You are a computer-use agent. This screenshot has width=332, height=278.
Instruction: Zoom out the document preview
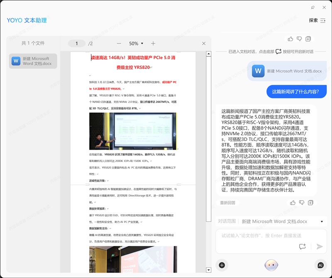tap(119, 44)
